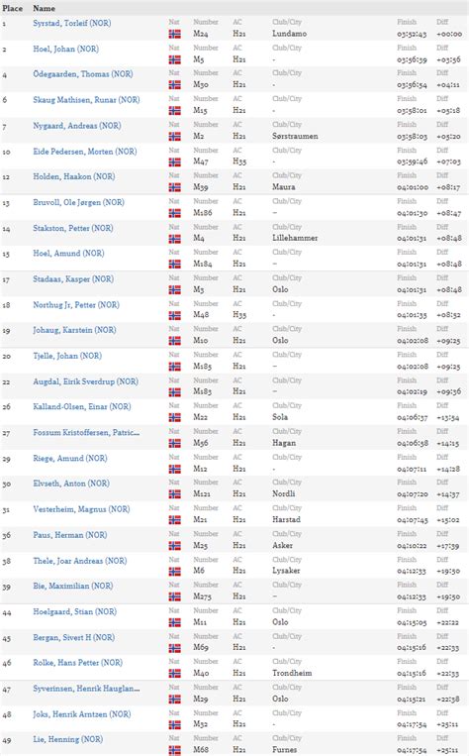
Task: Open Odegaarden, Thomas (NOR) profile link
Action: pyautogui.click(x=83, y=74)
